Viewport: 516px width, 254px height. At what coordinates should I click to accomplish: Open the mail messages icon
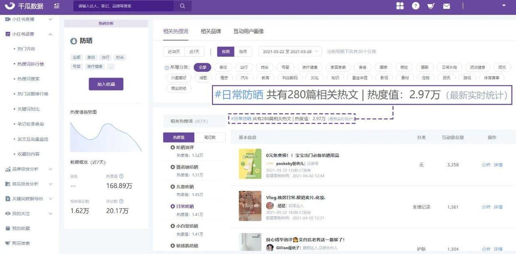coord(447,6)
